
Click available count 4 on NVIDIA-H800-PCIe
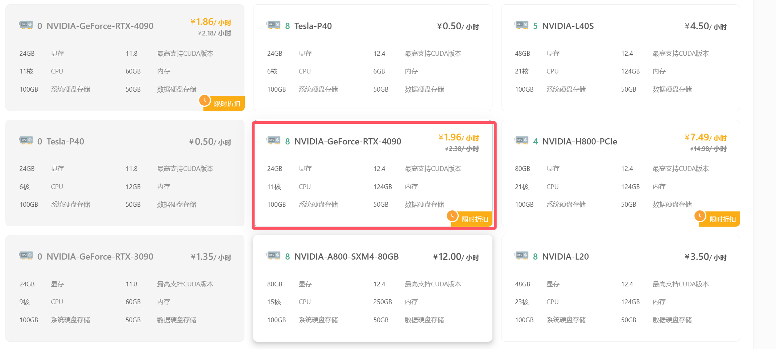(x=535, y=142)
